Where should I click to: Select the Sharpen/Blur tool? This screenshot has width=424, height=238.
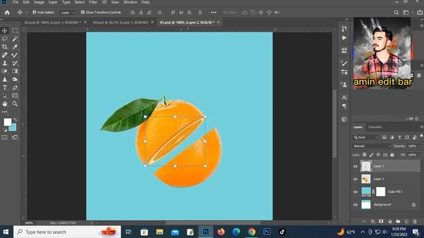point(5,79)
